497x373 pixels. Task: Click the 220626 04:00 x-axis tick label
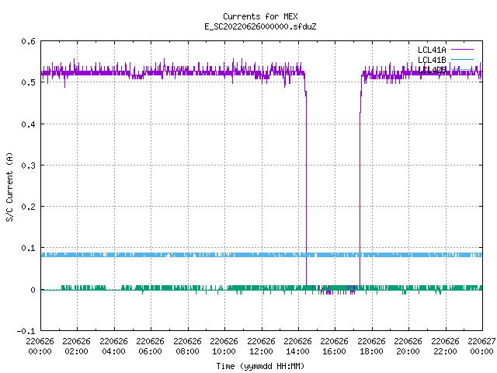[113, 347]
